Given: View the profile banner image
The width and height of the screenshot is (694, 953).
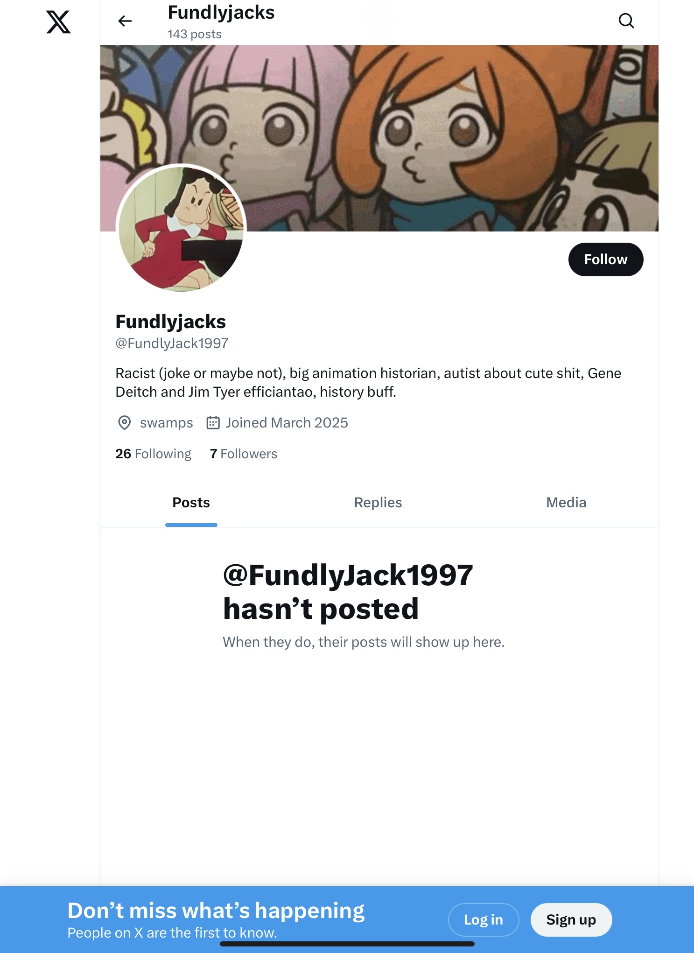Looking at the screenshot, I should click(x=379, y=138).
